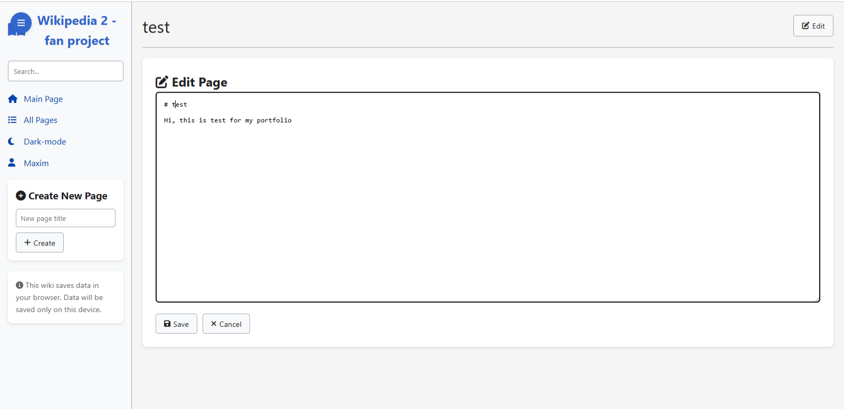This screenshot has height=409, width=844.
Task: Open the Wikipedia 2 - fan project title link
Action: click(77, 31)
